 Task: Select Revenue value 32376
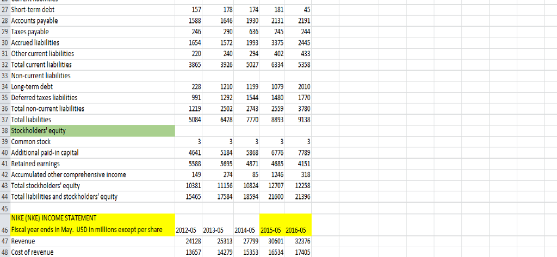pyautogui.click(x=299, y=241)
